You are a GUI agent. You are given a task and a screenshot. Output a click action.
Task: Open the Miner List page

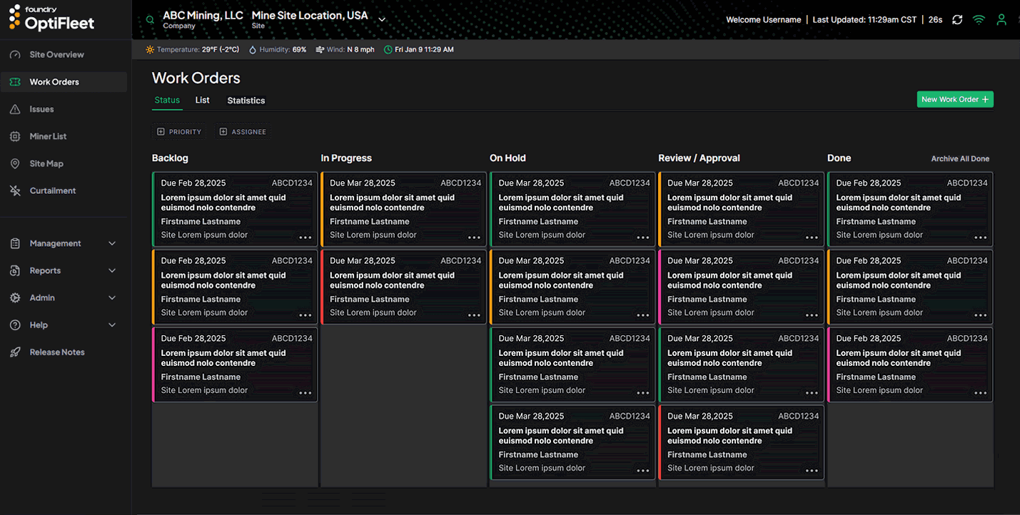click(48, 136)
